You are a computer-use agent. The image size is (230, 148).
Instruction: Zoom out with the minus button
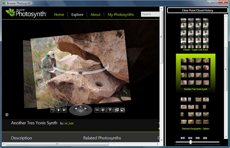click(x=97, y=110)
